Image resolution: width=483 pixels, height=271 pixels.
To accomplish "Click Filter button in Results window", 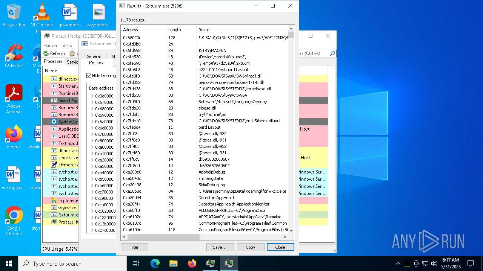I will coord(134,247).
